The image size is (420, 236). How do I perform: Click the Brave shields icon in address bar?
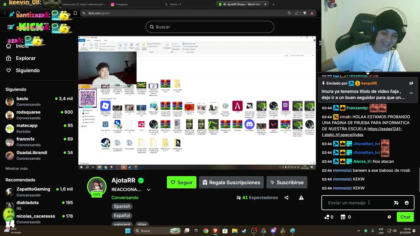click(x=304, y=13)
